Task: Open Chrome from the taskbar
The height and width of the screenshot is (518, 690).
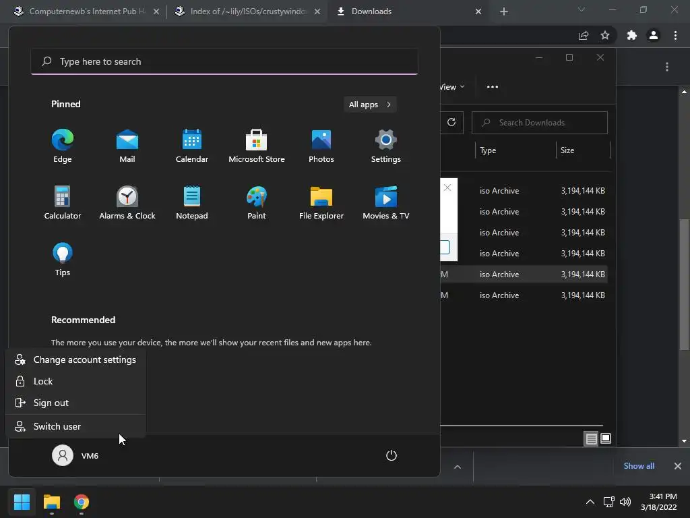Action: pyautogui.click(x=82, y=502)
